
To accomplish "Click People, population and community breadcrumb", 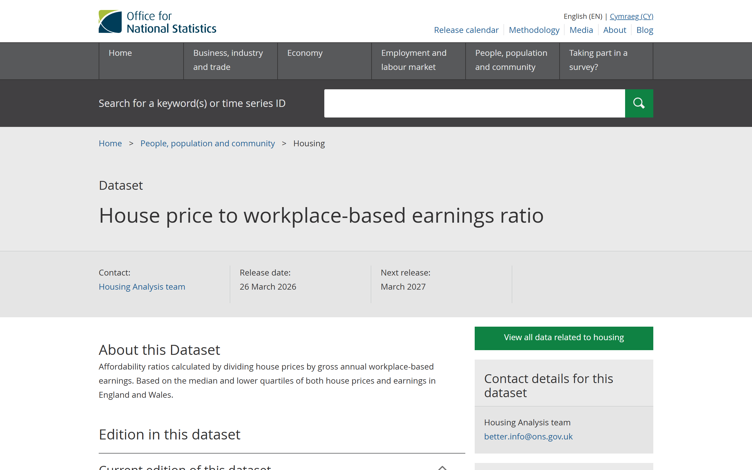I will click(208, 143).
